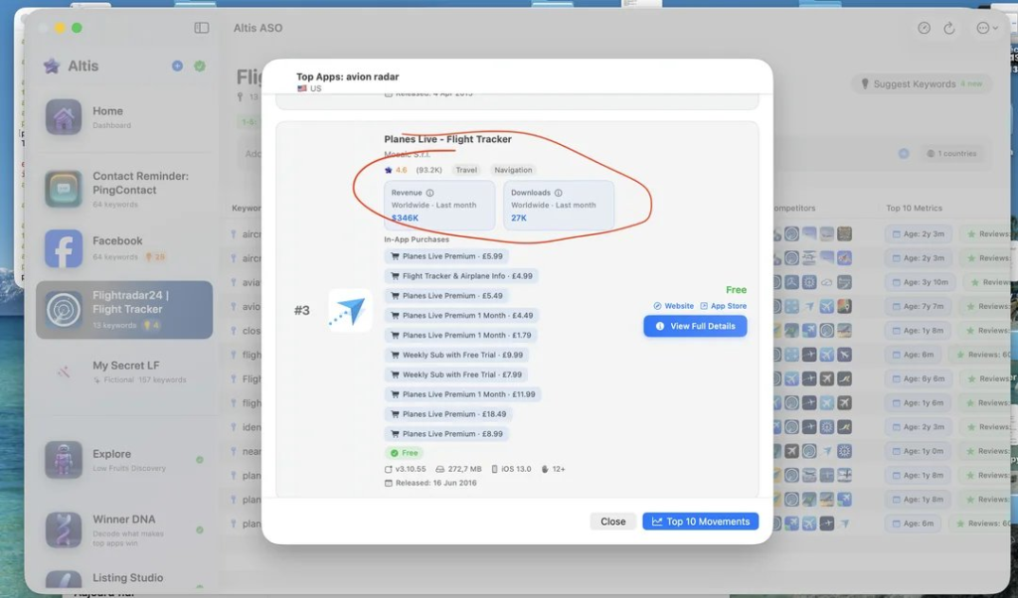Click the Age: 7y 7m metric chip

(918, 306)
